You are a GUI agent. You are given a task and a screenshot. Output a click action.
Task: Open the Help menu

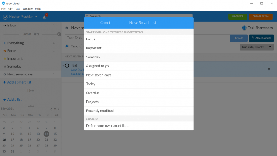click(38, 9)
